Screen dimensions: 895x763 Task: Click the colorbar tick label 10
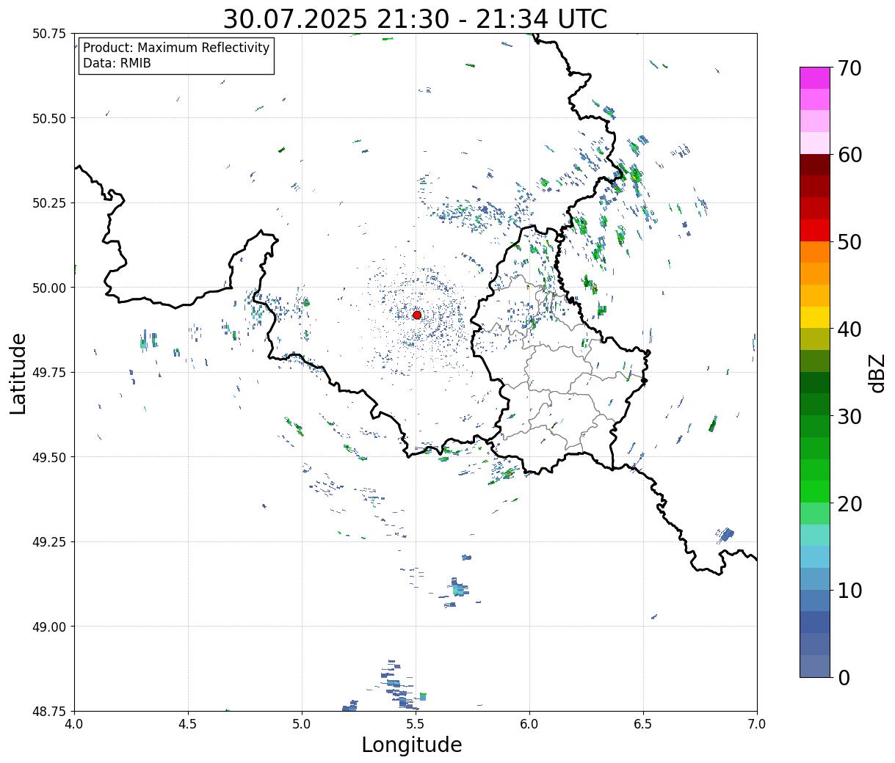tap(850, 590)
